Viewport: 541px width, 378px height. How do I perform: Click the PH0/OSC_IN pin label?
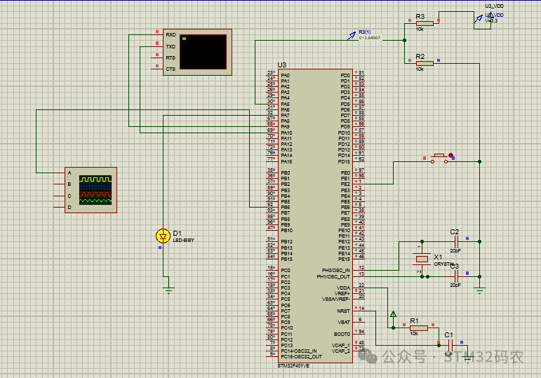point(335,271)
